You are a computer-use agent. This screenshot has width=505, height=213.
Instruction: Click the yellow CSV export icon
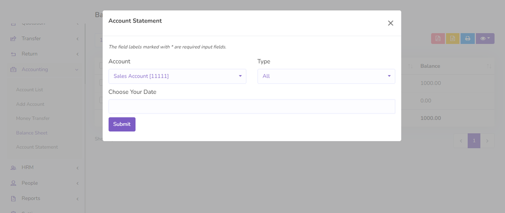(452, 38)
